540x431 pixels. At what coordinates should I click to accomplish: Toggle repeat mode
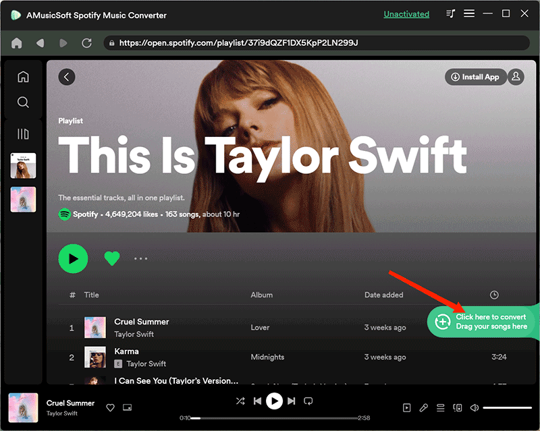[308, 401]
